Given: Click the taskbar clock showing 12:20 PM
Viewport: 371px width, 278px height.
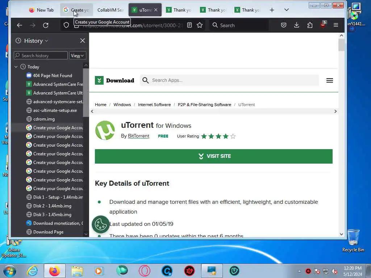Looking at the screenshot, I should 353,271.
